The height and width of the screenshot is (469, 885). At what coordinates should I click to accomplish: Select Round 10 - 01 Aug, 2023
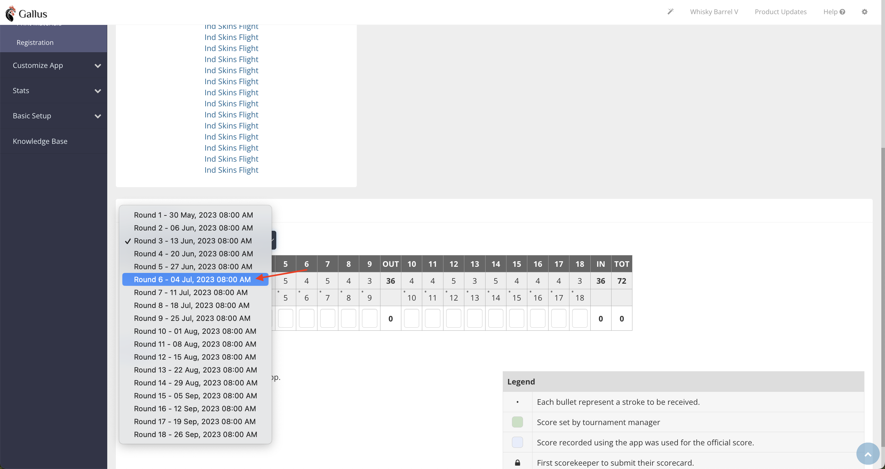coord(195,331)
